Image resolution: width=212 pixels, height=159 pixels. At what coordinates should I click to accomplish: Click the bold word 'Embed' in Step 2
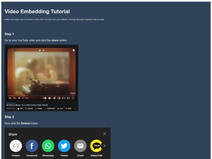coord(25,123)
